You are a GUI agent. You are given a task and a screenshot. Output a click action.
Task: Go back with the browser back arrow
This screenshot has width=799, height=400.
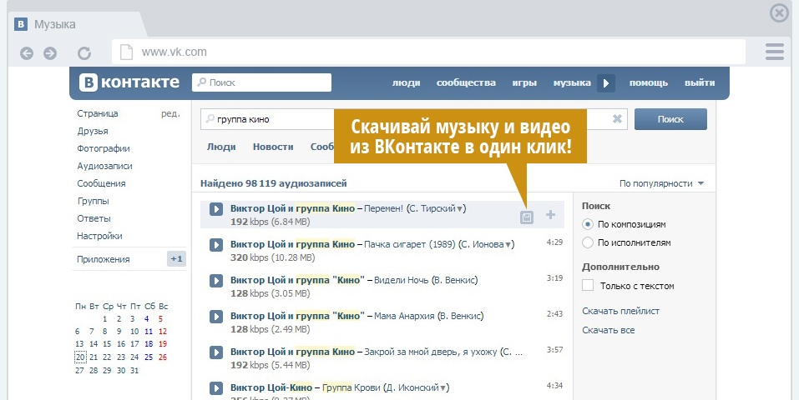click(x=27, y=53)
